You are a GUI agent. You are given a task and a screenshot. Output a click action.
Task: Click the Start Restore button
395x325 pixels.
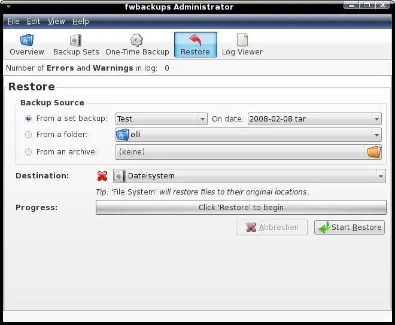click(350, 227)
